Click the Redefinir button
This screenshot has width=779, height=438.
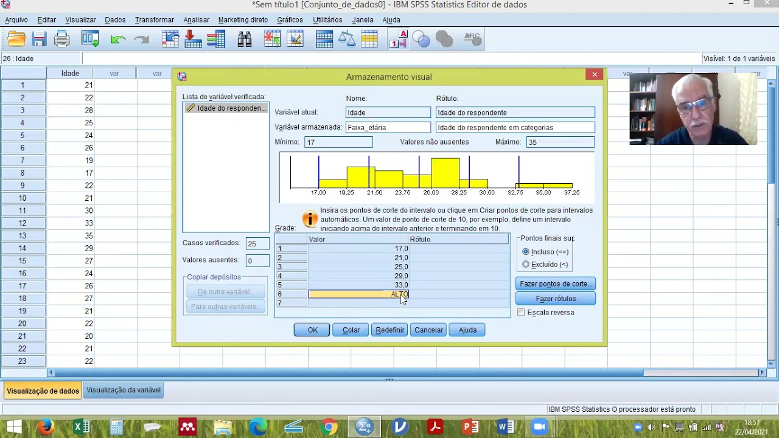390,330
